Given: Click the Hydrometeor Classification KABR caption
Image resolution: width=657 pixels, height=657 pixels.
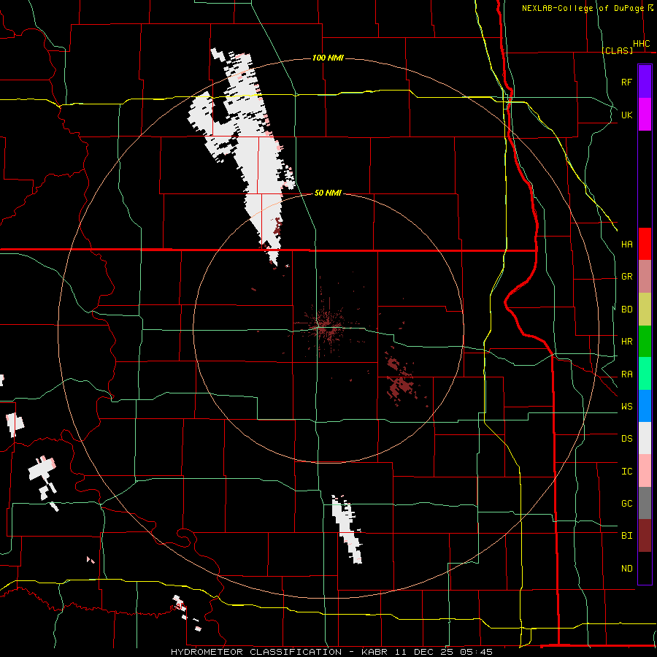Looking at the screenshot, I should [x=331, y=652].
